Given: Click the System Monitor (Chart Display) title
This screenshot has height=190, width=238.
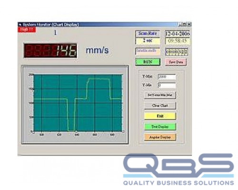Looking at the screenshot, I should pyautogui.click(x=51, y=25).
